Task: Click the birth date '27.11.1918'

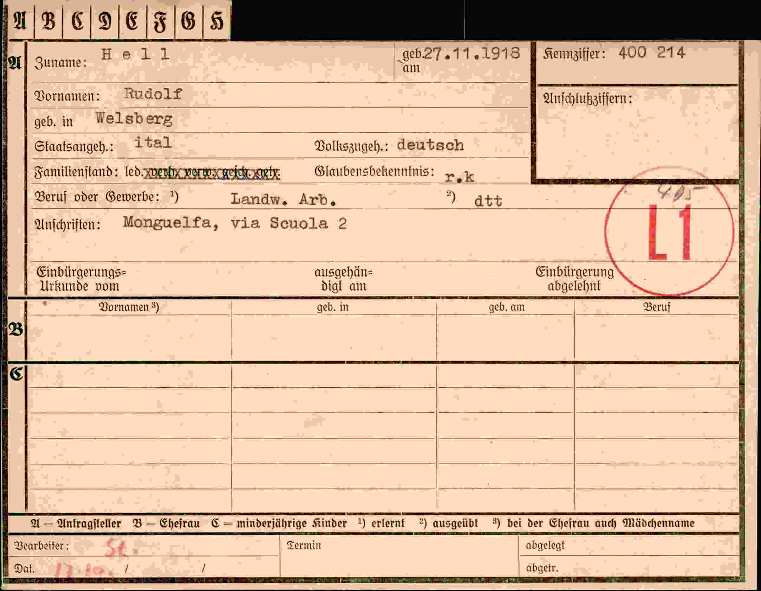Action: click(472, 53)
